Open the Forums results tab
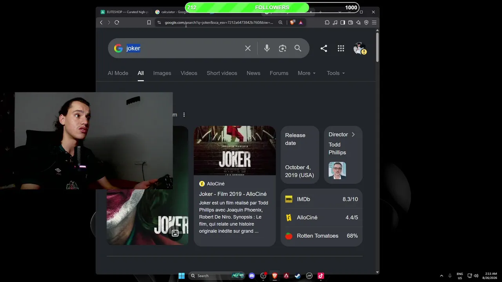The height and width of the screenshot is (282, 502). 279,73
